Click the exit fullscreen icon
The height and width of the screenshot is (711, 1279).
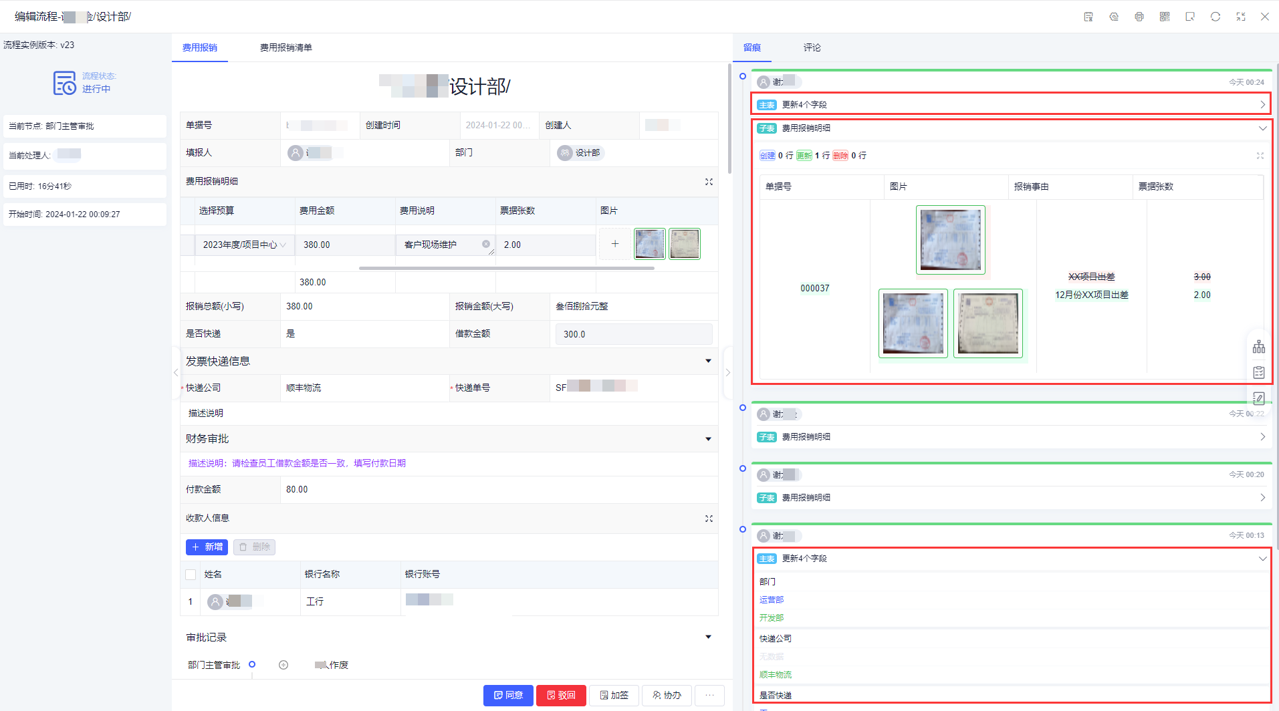[x=1241, y=17]
